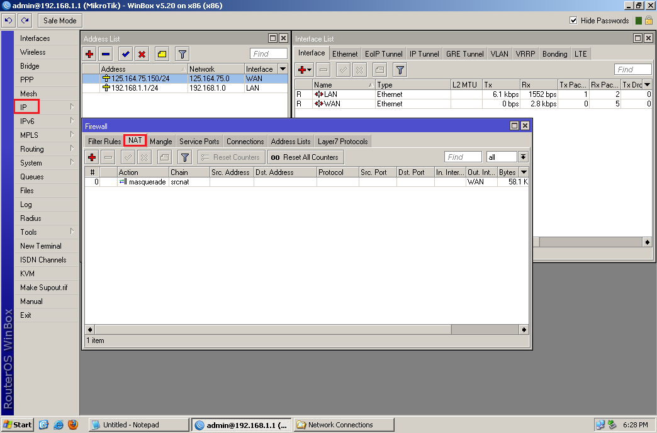
Task: Click the Add plus icon in Interface List
Action: point(304,70)
